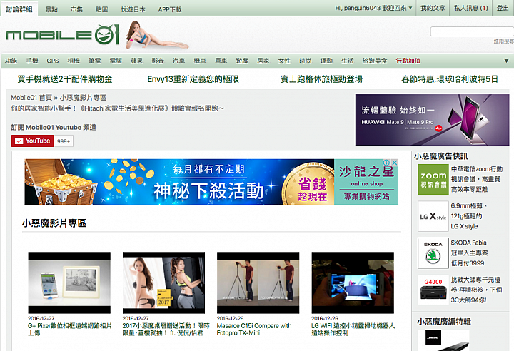This screenshot has height=351, width=514.
Task: Open the 機車 category menu
Action: pos(200,61)
